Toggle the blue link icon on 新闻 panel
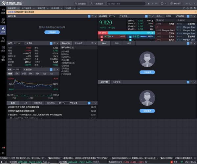The width and height of the screenshot is (197, 164). point(89,103)
